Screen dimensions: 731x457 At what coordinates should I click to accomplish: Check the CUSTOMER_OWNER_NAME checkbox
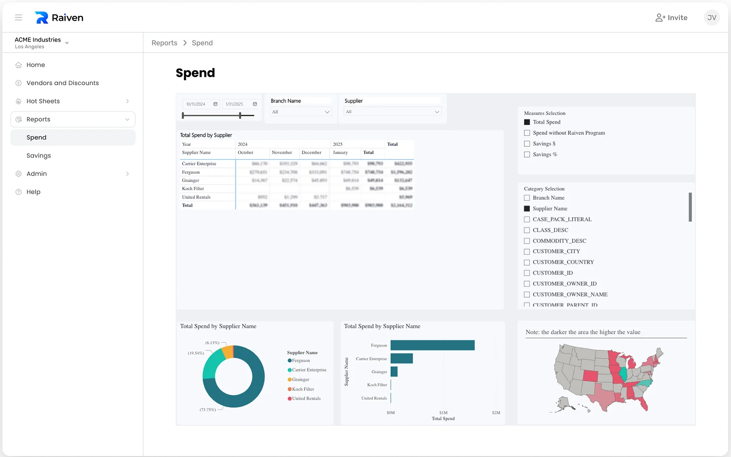[x=527, y=294]
